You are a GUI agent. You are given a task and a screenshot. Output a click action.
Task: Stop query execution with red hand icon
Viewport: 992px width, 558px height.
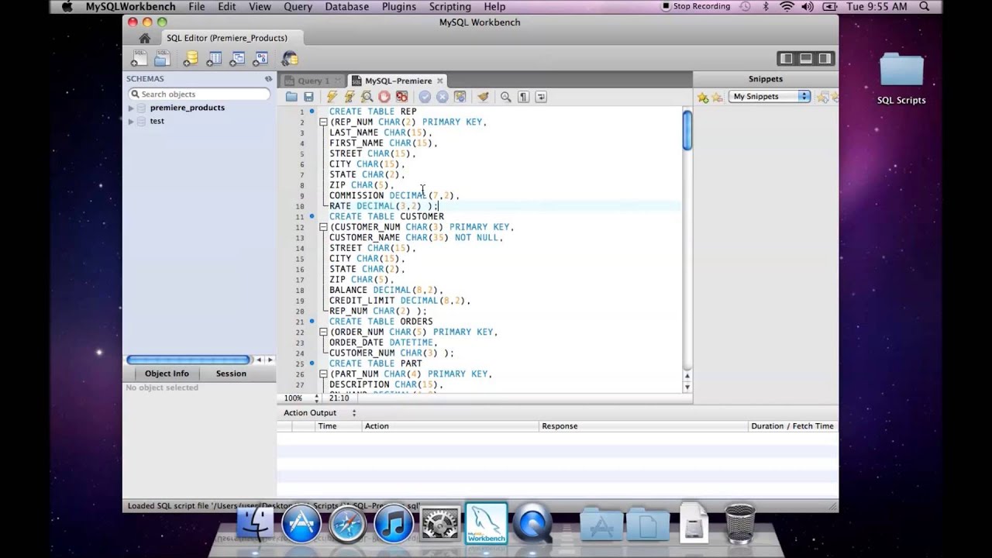coord(384,97)
